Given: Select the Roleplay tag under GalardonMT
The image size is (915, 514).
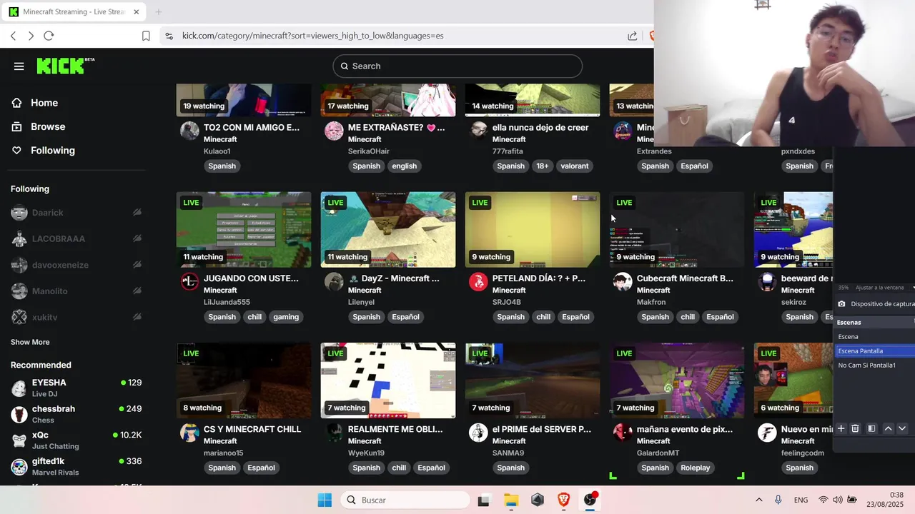Looking at the screenshot, I should [696, 468].
